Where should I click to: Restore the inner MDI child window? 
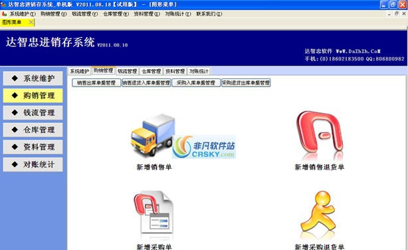397,14
